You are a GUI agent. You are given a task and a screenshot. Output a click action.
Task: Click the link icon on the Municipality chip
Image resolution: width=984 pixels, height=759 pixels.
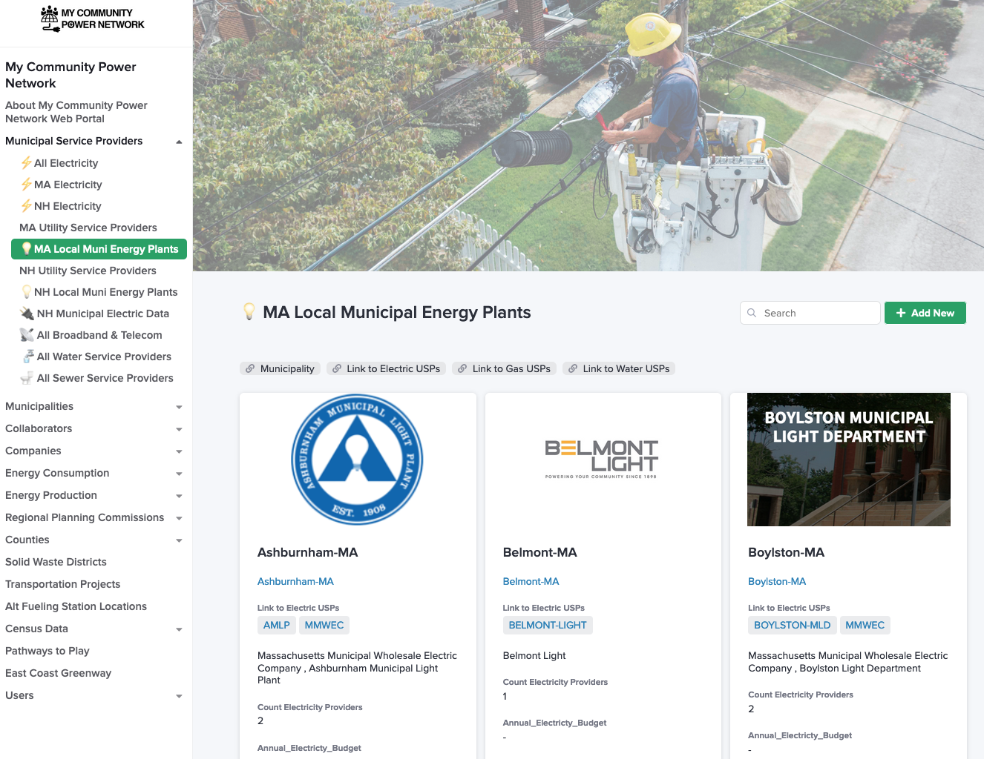[x=250, y=368]
